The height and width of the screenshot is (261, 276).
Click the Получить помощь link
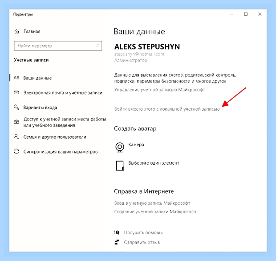tap(143, 232)
